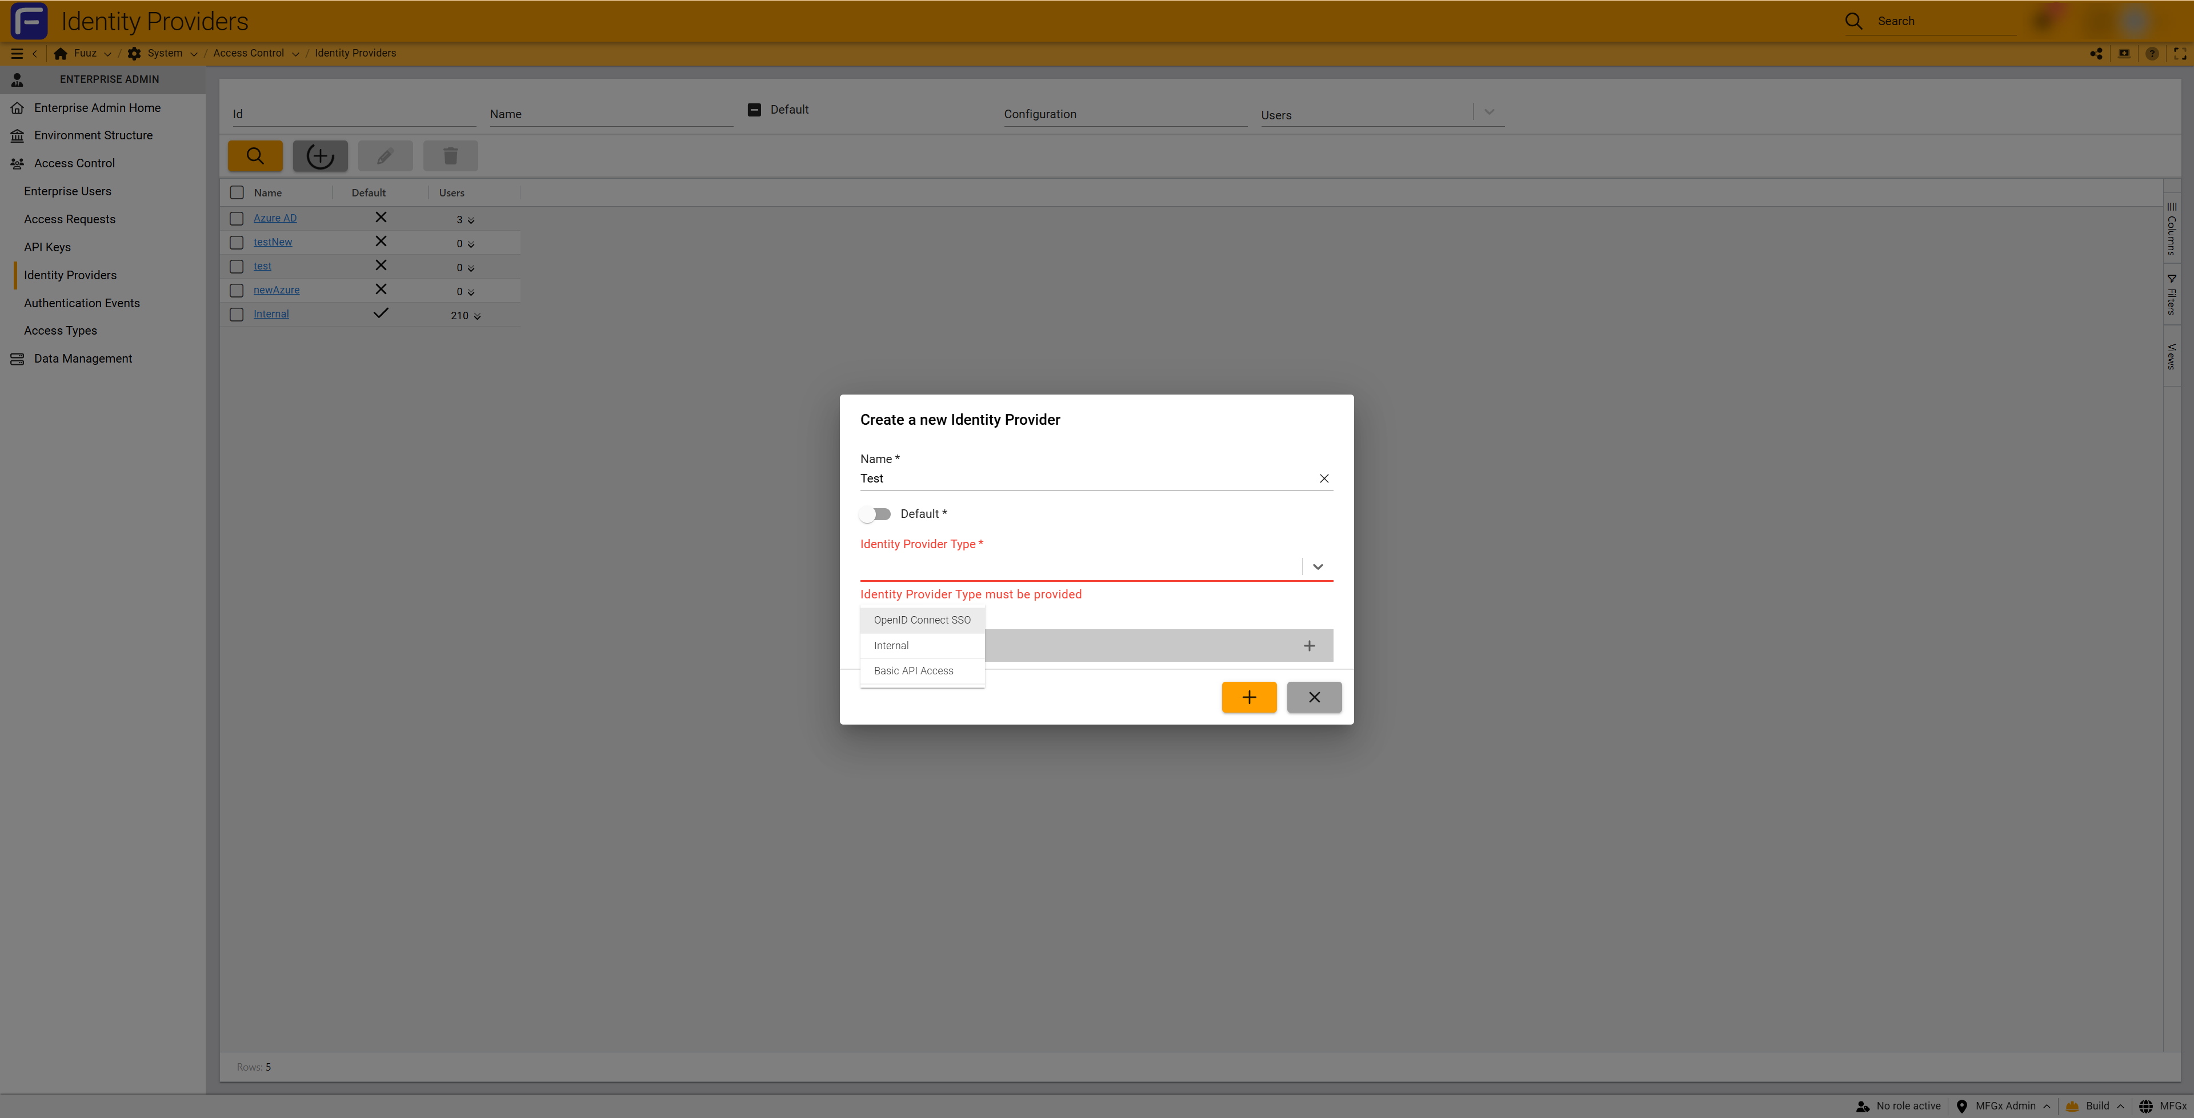2194x1118 pixels.
Task: Open the MFGx Admin menu chevron
Action: pos(2046,1107)
